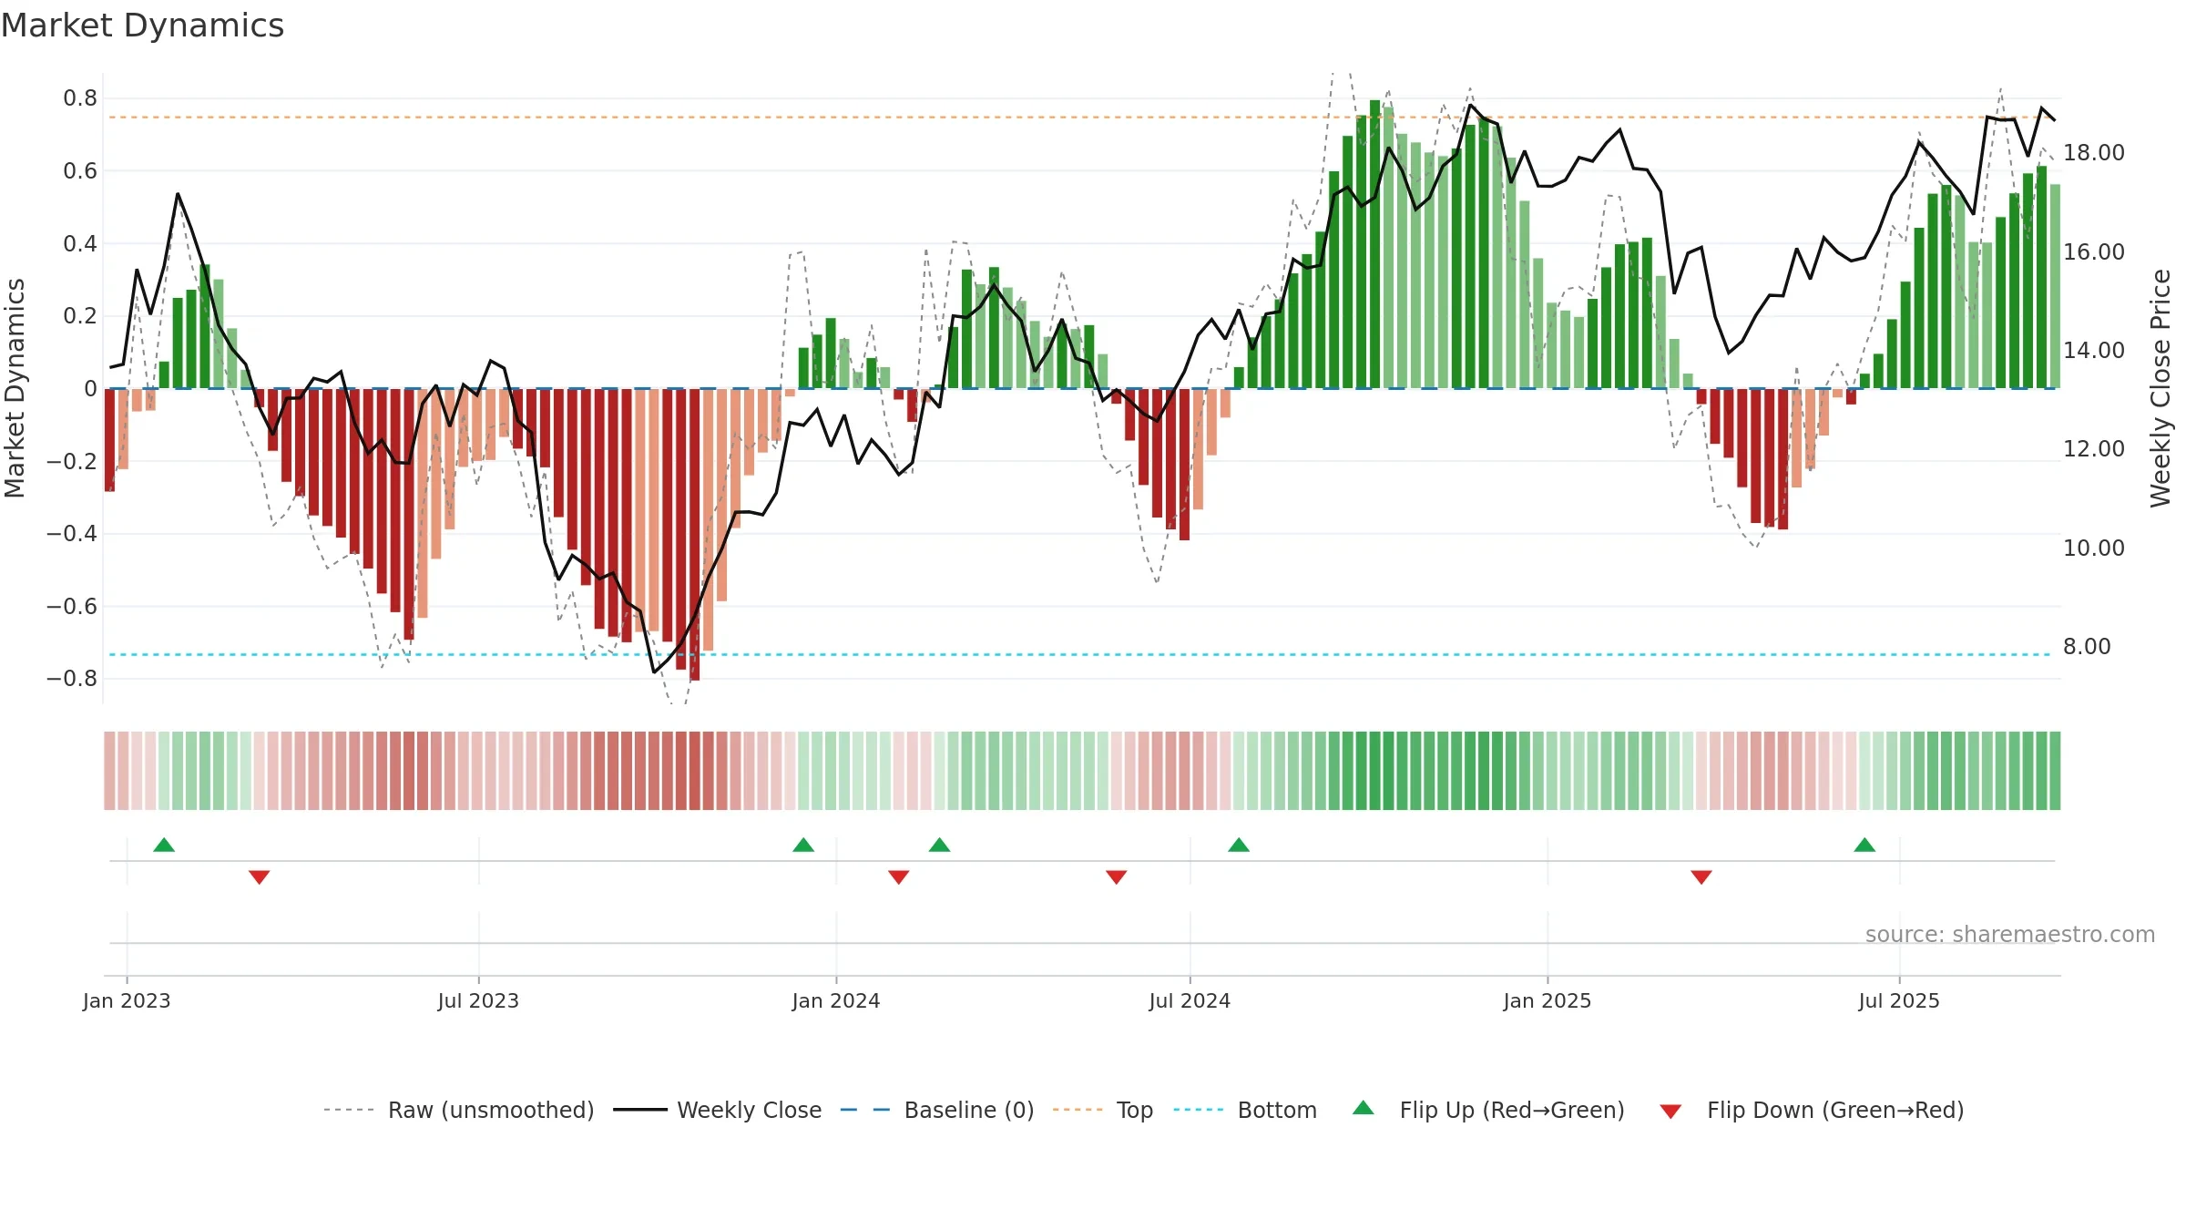Click the flip-down marker after Jan 2025
This screenshot has height=1230, width=2186.
(x=1701, y=877)
